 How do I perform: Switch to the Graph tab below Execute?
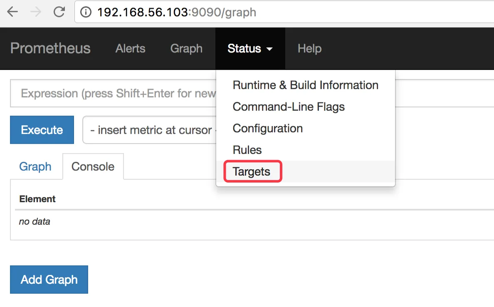(x=35, y=167)
